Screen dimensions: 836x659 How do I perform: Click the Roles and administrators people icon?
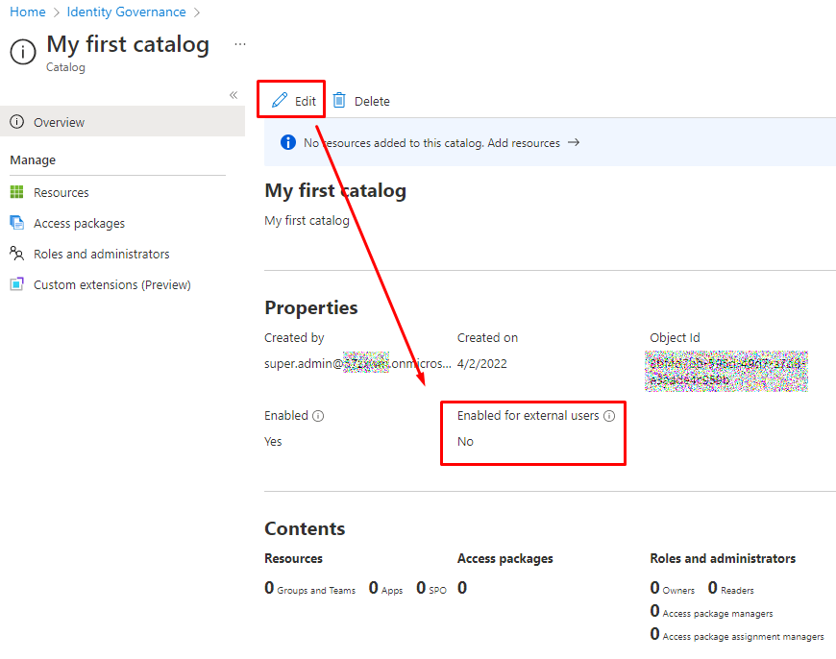point(16,254)
